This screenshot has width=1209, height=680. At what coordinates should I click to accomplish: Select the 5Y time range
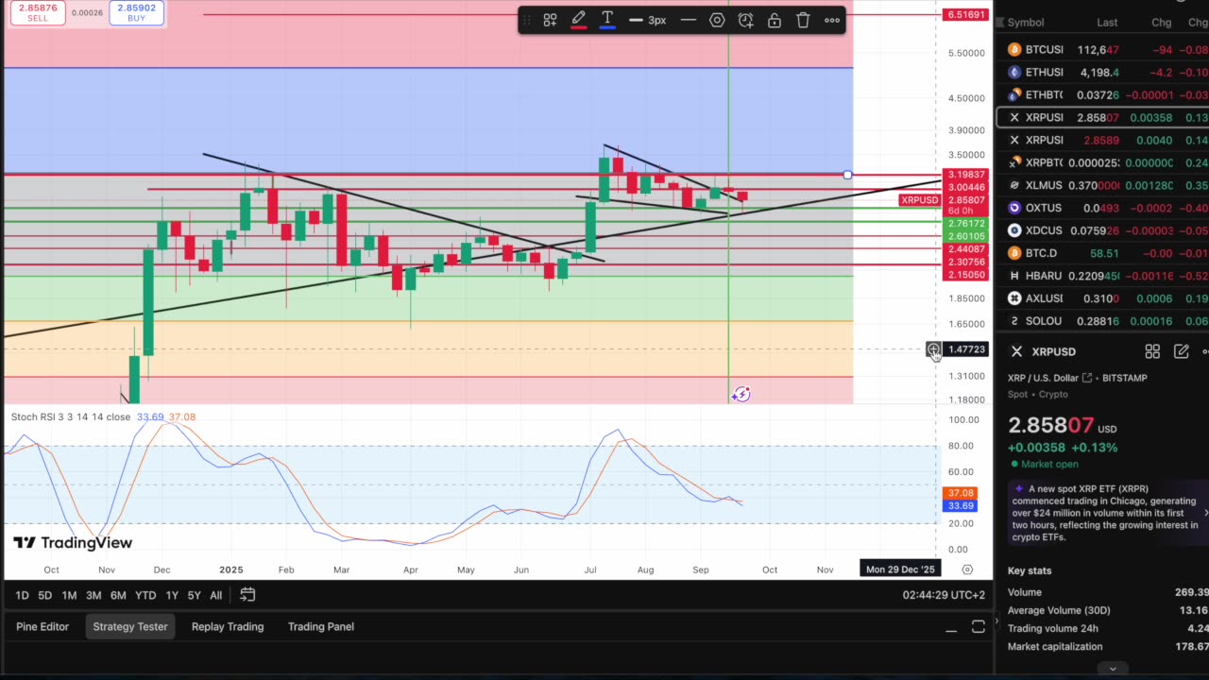pyautogui.click(x=194, y=595)
